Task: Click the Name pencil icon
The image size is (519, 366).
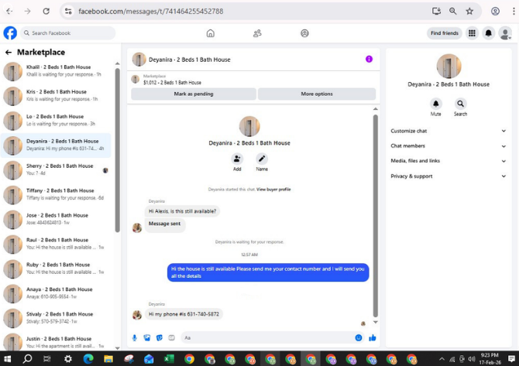Action: pyautogui.click(x=262, y=159)
